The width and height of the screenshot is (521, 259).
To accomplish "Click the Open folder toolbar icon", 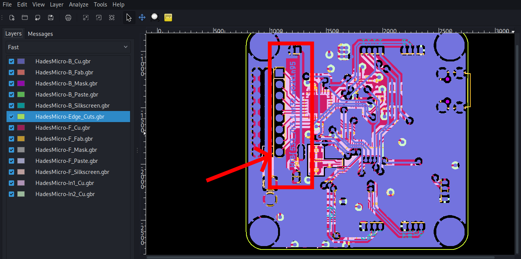I will click(x=25, y=18).
